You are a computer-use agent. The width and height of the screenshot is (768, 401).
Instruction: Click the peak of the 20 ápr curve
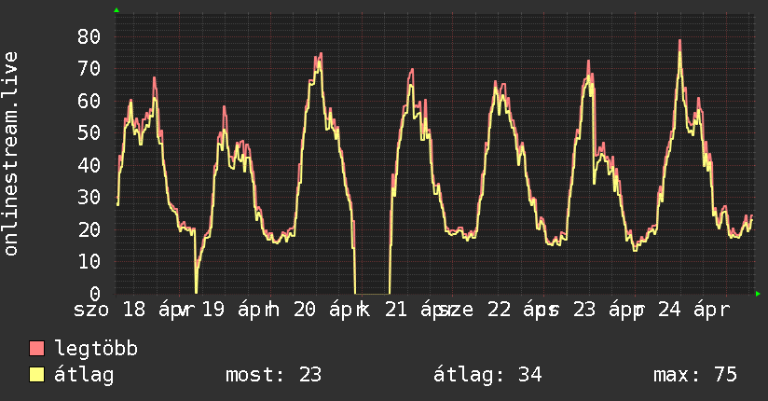pos(321,54)
